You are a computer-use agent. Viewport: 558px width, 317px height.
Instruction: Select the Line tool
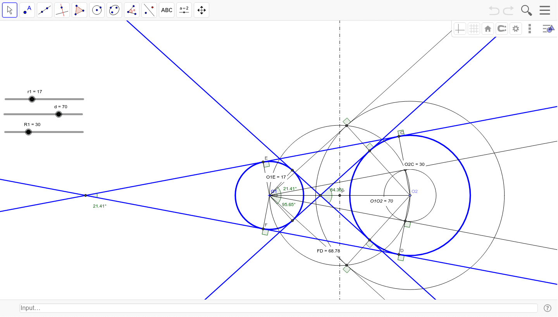pyautogui.click(x=45, y=10)
